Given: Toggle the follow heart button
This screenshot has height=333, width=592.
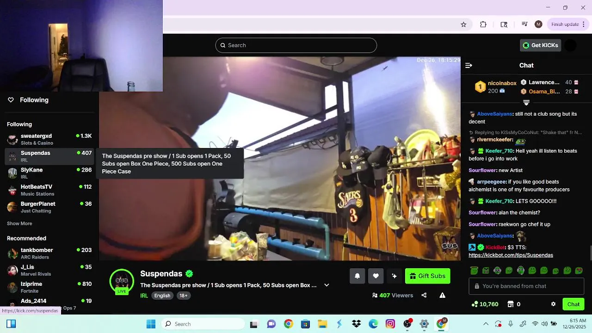Looking at the screenshot, I should coord(376,276).
